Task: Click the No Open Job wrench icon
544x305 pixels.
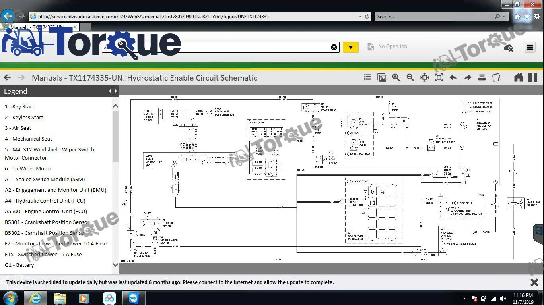Action: pyautogui.click(x=371, y=47)
